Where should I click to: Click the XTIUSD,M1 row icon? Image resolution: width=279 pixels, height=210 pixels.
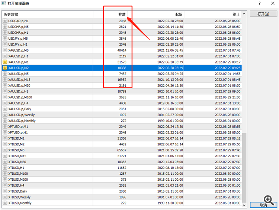pos(5,138)
